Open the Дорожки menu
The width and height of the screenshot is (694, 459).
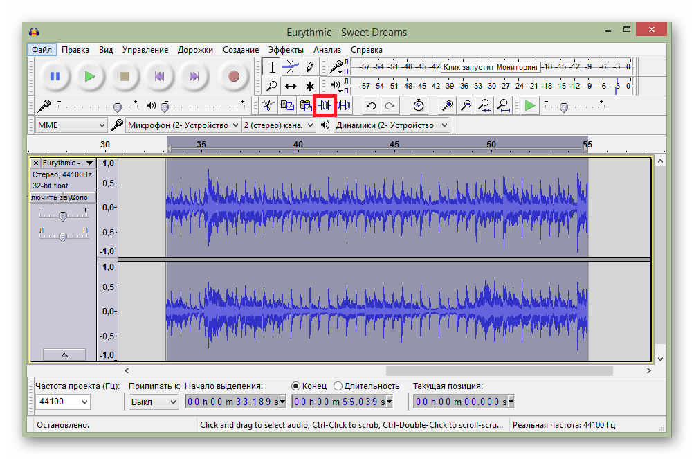[x=196, y=50]
